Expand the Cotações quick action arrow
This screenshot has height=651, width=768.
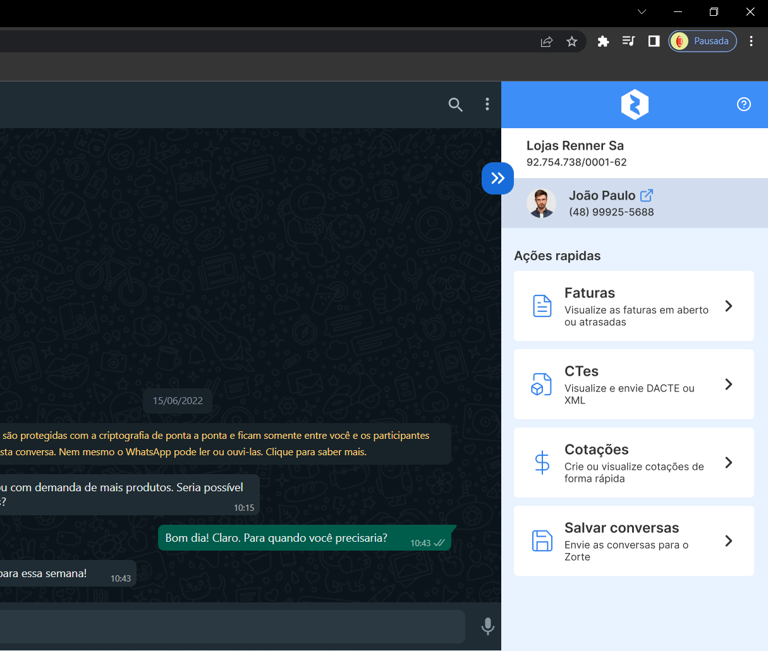[728, 463]
